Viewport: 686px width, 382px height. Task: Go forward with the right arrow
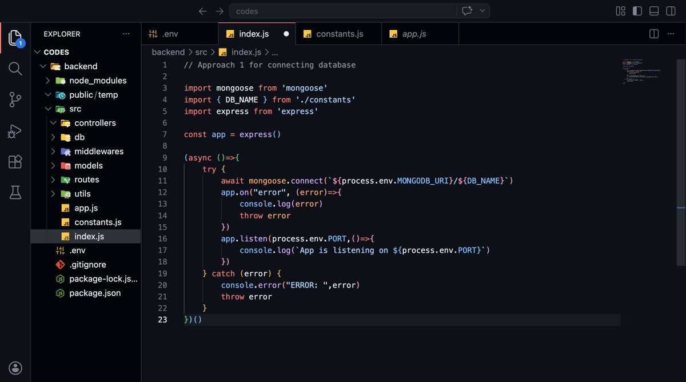(220, 11)
